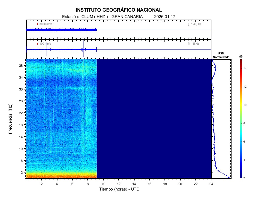
Task: Click the 12 hour tick on the time axis
Action: click(119, 184)
